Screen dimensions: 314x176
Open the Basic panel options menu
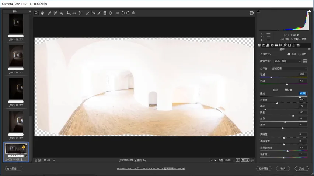(310, 49)
